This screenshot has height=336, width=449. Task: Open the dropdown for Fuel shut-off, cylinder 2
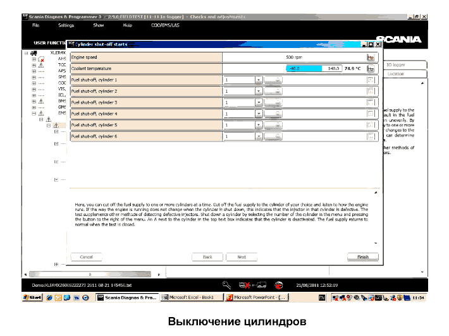click(x=259, y=92)
